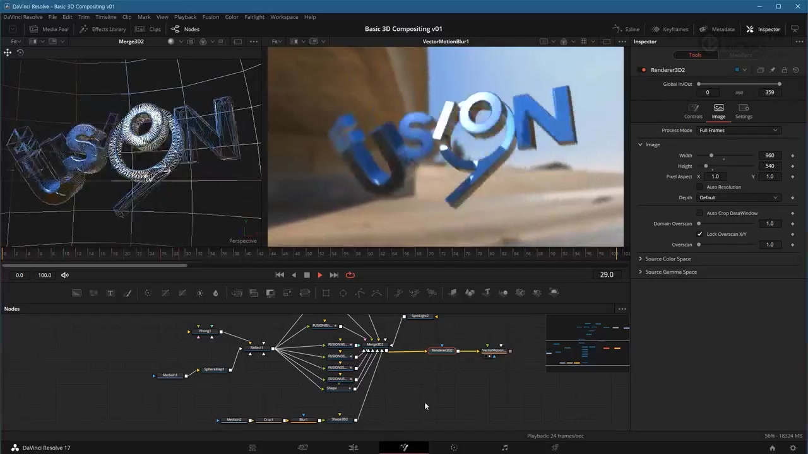Click the lock icon in Inspector header
Image resolution: width=808 pixels, height=454 pixels.
(784, 70)
